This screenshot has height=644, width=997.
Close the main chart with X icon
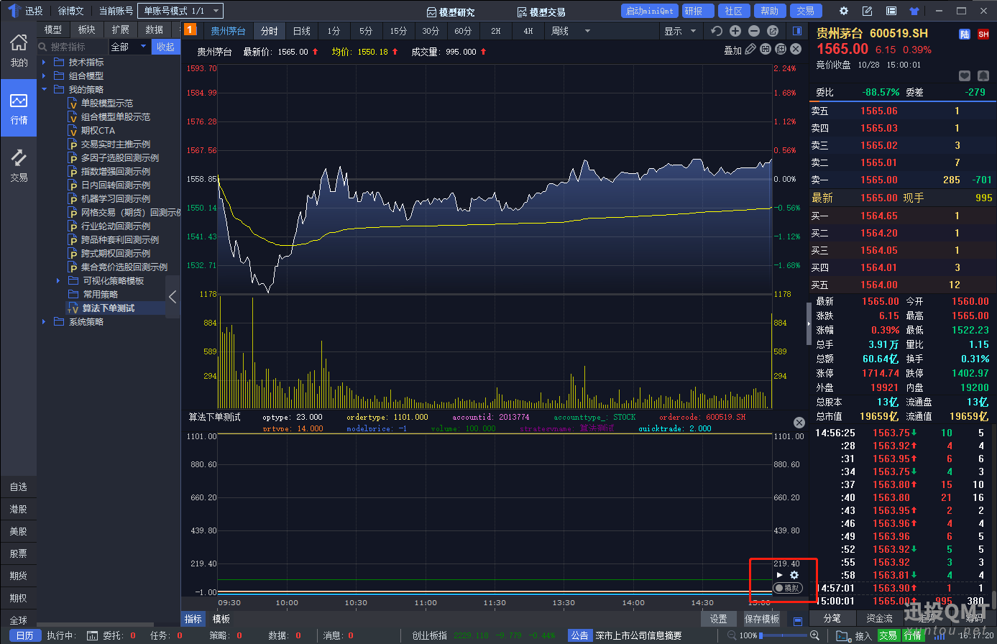pyautogui.click(x=796, y=49)
